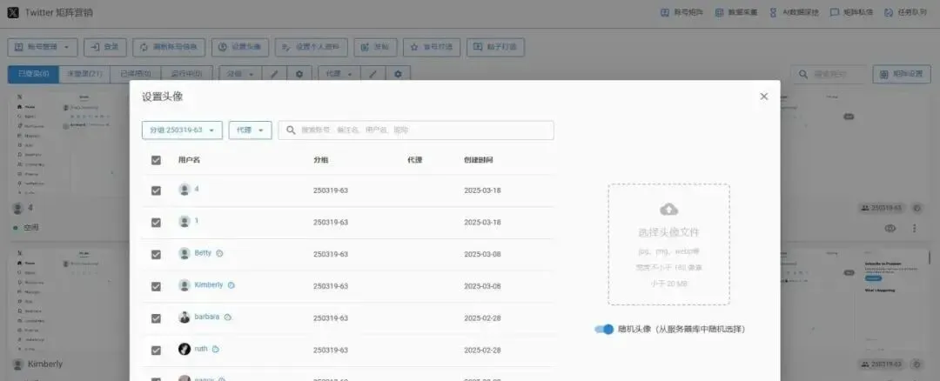Click the 用户名 column header

click(x=189, y=160)
